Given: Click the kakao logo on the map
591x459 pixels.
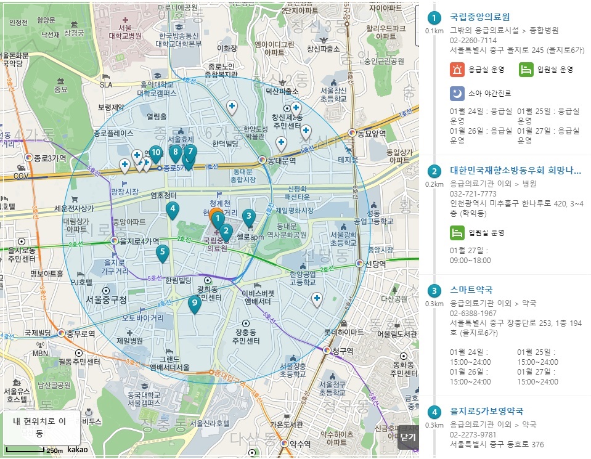Looking at the screenshot, I should tap(77, 450).
